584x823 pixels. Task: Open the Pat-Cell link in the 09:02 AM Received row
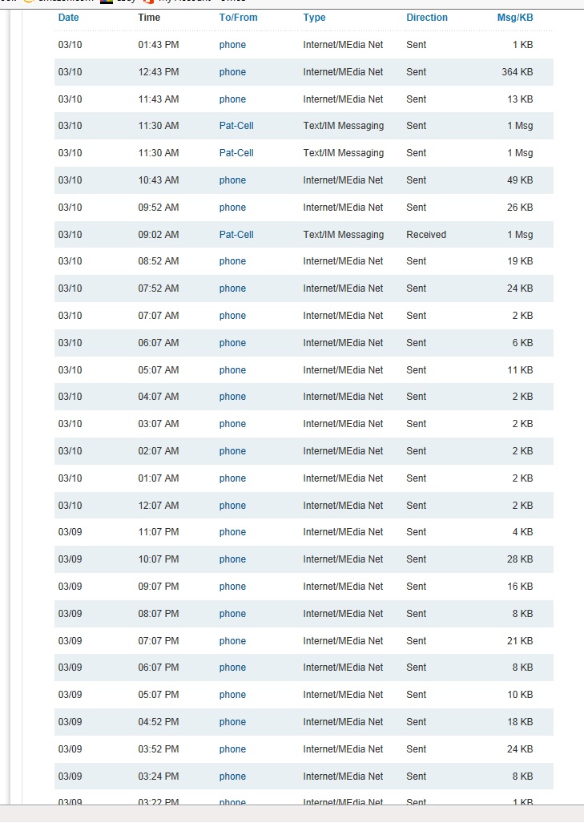click(236, 235)
